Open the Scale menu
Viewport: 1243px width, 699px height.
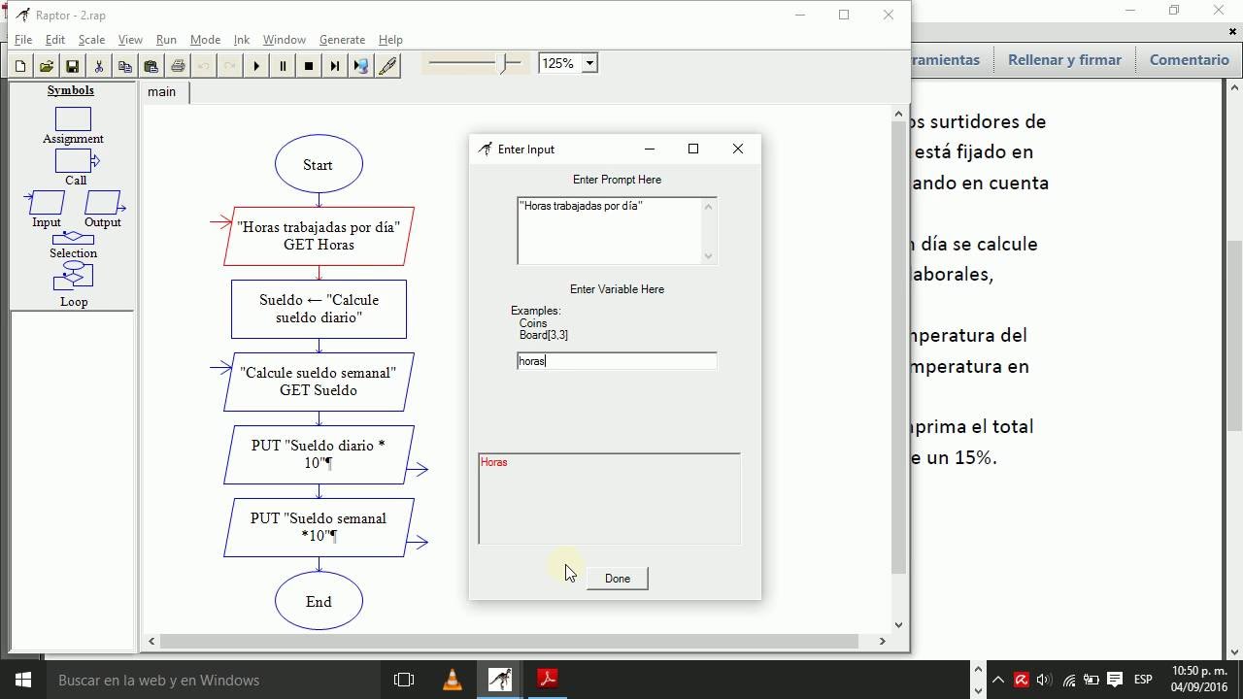(91, 40)
